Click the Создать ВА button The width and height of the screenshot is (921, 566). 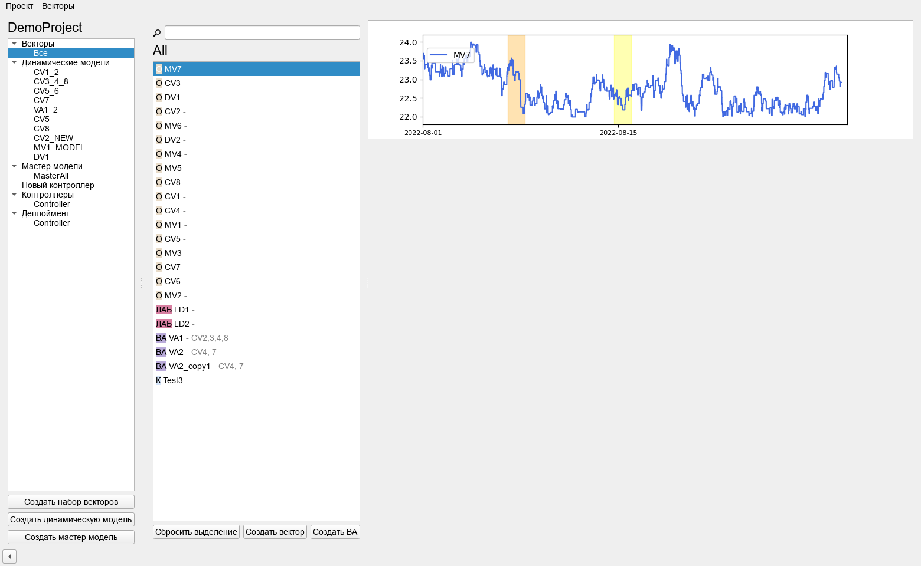click(335, 532)
